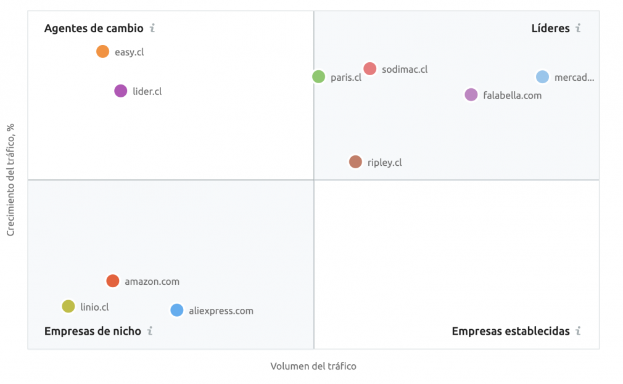Screen dimensions: 623x384
Task: Select the purple lider.cl data point
Action: point(121,91)
